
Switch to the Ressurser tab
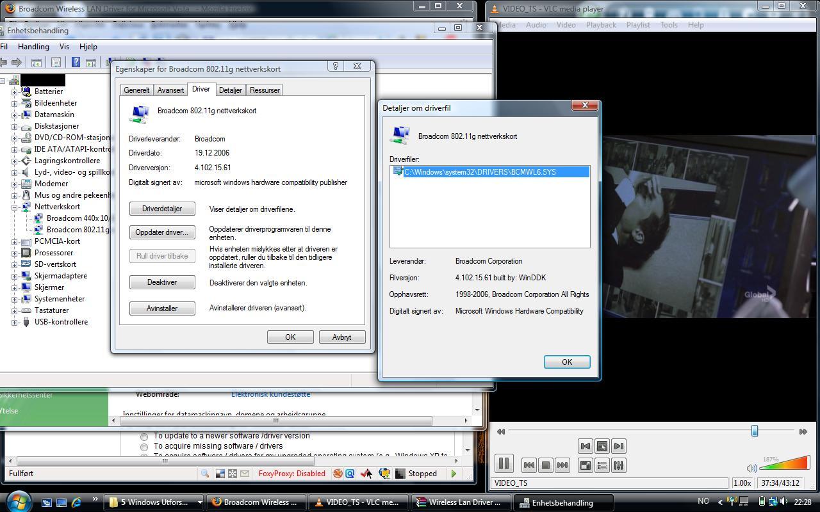265,90
